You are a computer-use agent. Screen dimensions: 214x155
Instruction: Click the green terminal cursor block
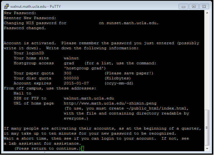click(83, 148)
